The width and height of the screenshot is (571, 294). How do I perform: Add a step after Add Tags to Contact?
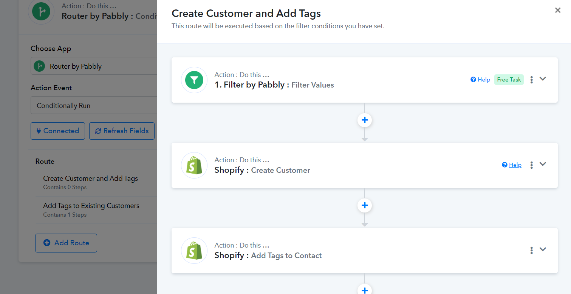pyautogui.click(x=365, y=289)
